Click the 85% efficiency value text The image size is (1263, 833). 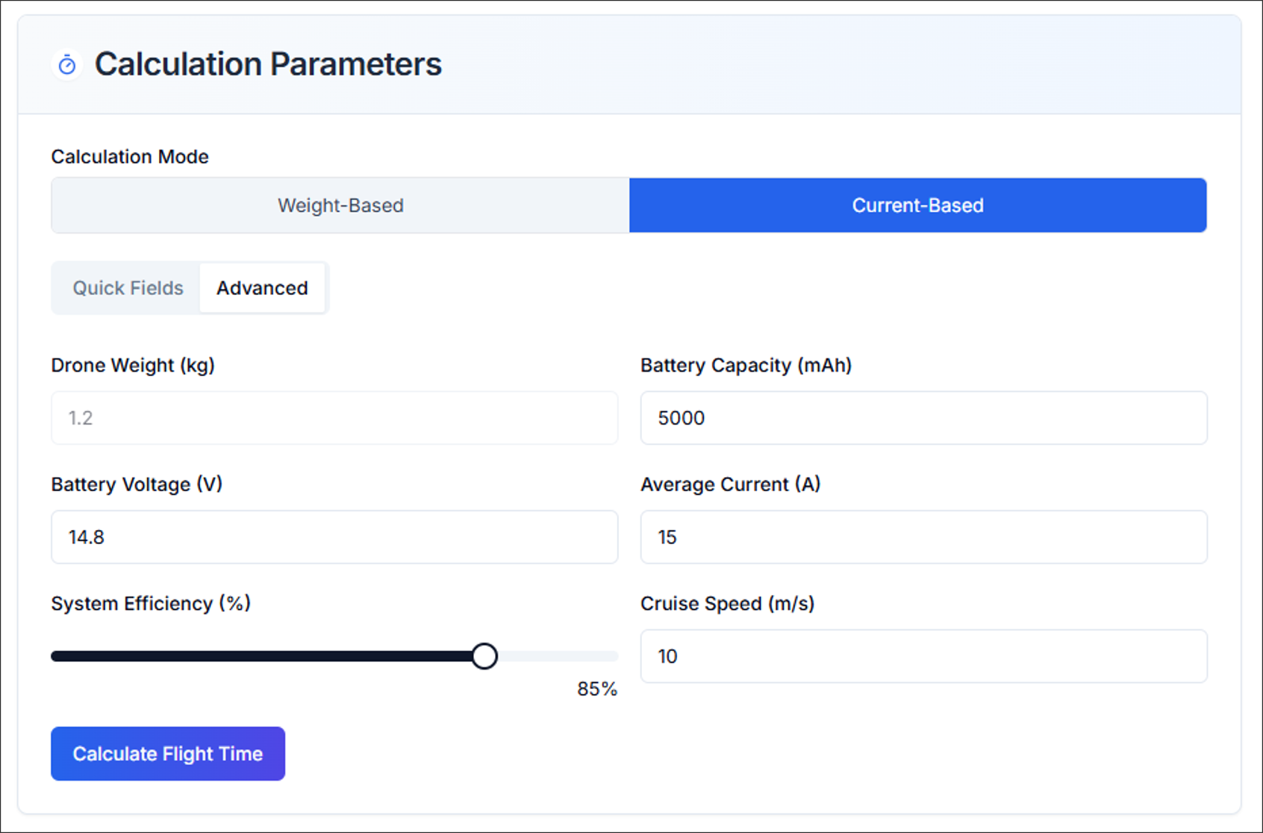coord(596,689)
